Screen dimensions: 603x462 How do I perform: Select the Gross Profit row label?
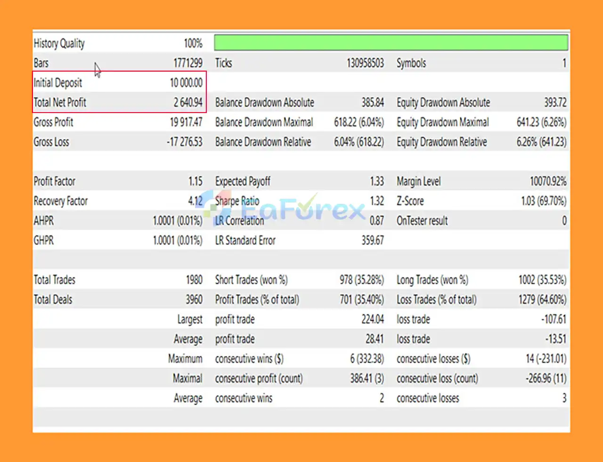pyautogui.click(x=53, y=122)
